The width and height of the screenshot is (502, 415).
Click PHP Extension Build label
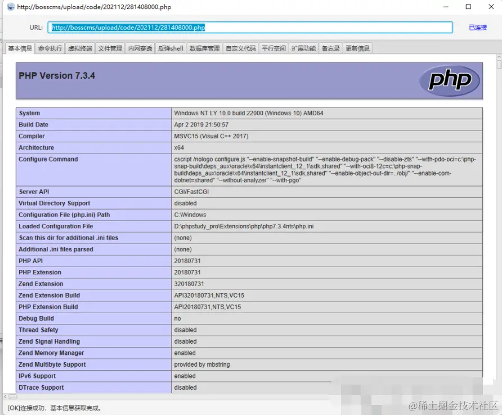48,307
